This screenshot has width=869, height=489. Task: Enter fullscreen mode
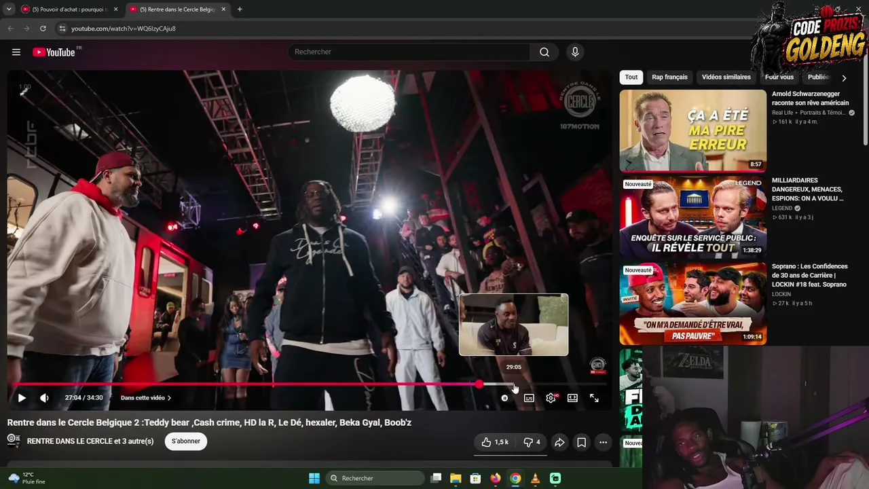(x=594, y=398)
